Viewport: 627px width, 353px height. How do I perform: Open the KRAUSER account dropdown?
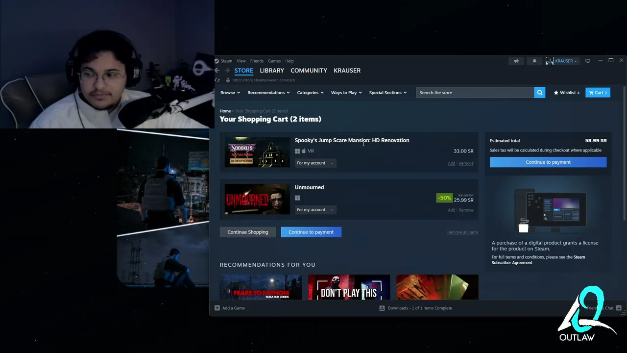(566, 61)
